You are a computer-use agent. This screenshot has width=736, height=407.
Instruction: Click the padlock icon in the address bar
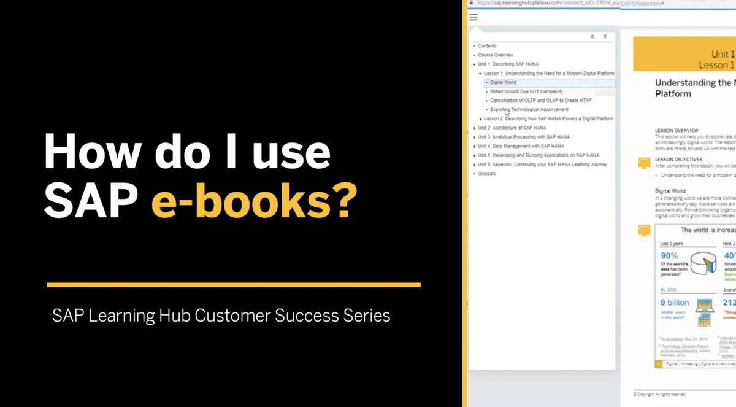(x=470, y=3)
